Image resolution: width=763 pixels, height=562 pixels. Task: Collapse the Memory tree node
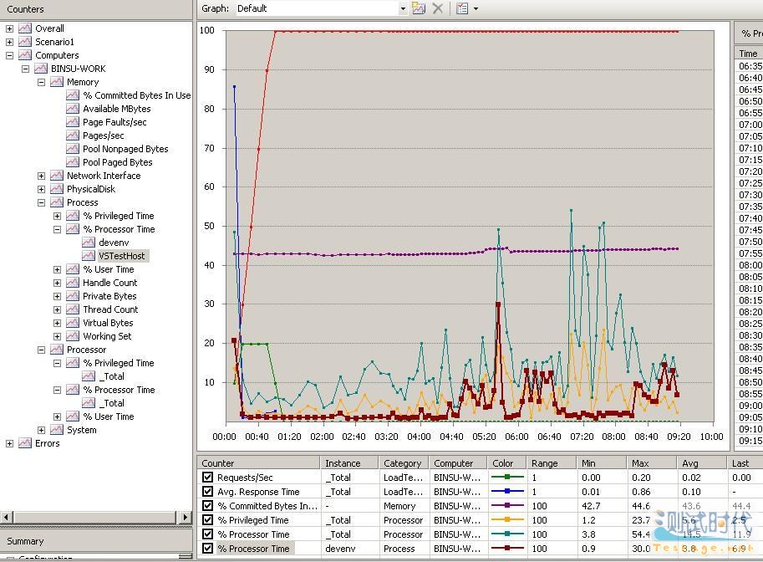tap(41, 82)
